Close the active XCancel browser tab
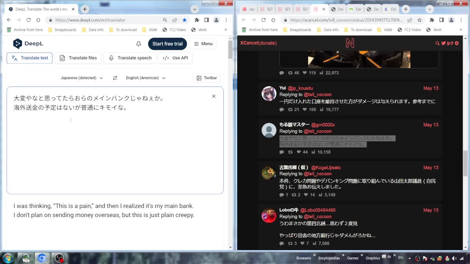 coord(324,9)
